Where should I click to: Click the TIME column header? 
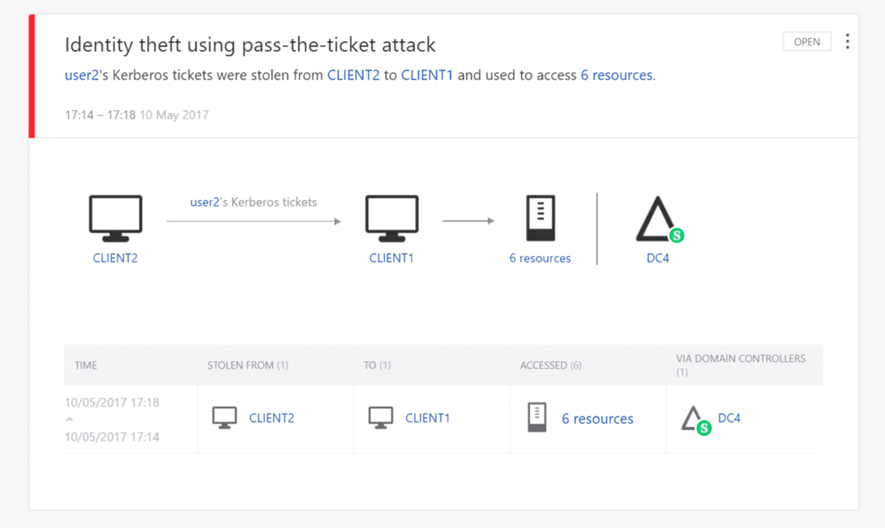(85, 364)
